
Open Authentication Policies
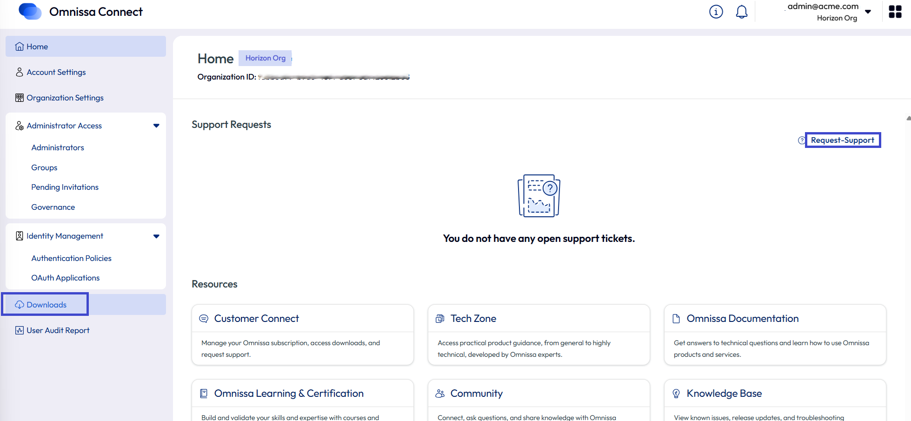pos(71,258)
